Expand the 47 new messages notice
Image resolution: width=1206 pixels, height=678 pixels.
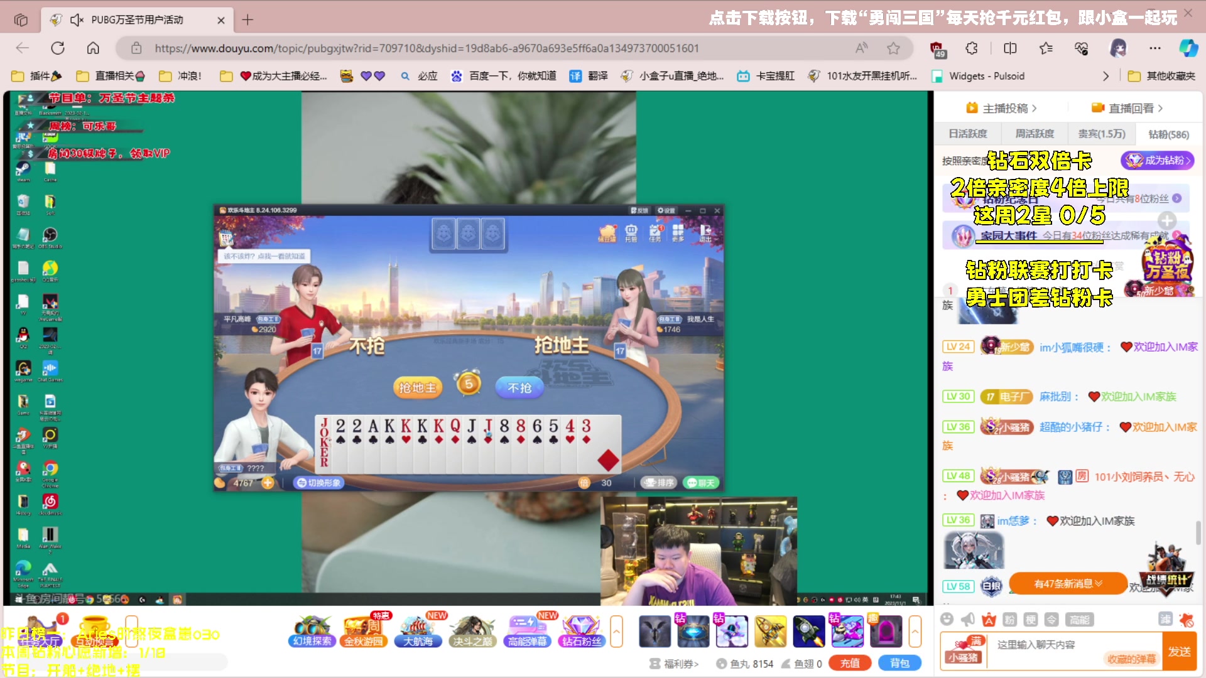coord(1068,583)
